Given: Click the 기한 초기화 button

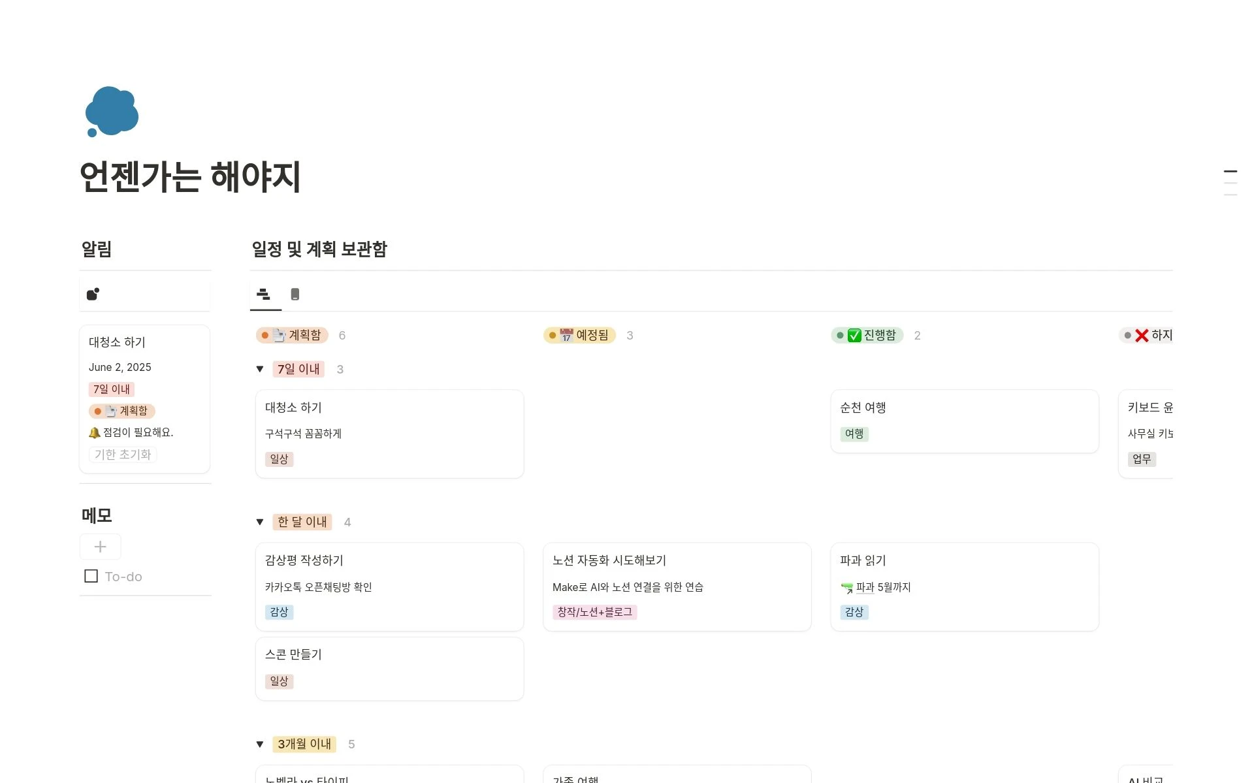Looking at the screenshot, I should [x=123, y=455].
